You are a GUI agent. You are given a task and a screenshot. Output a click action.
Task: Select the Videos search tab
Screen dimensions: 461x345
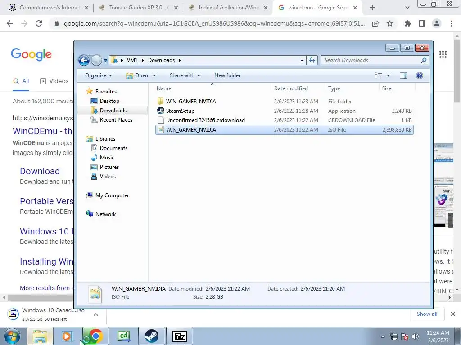54,81
